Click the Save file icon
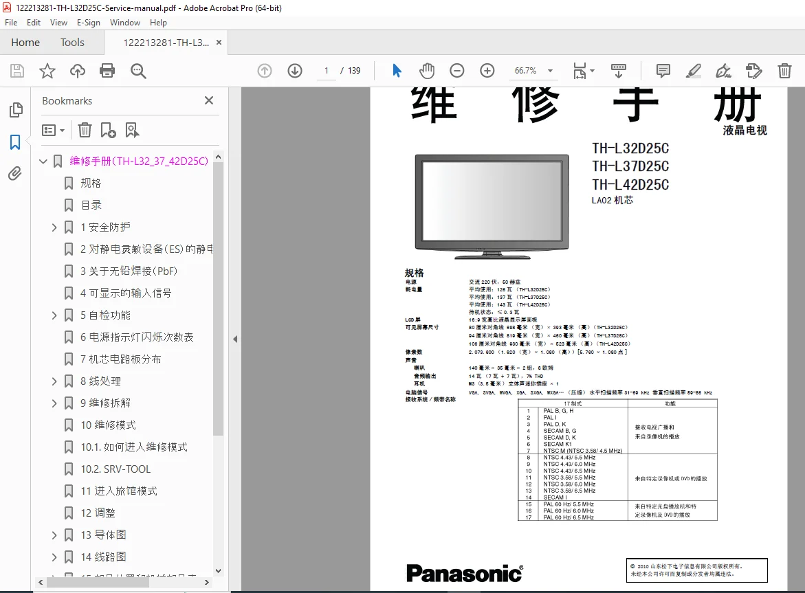Image resolution: width=805 pixels, height=593 pixels. click(17, 71)
